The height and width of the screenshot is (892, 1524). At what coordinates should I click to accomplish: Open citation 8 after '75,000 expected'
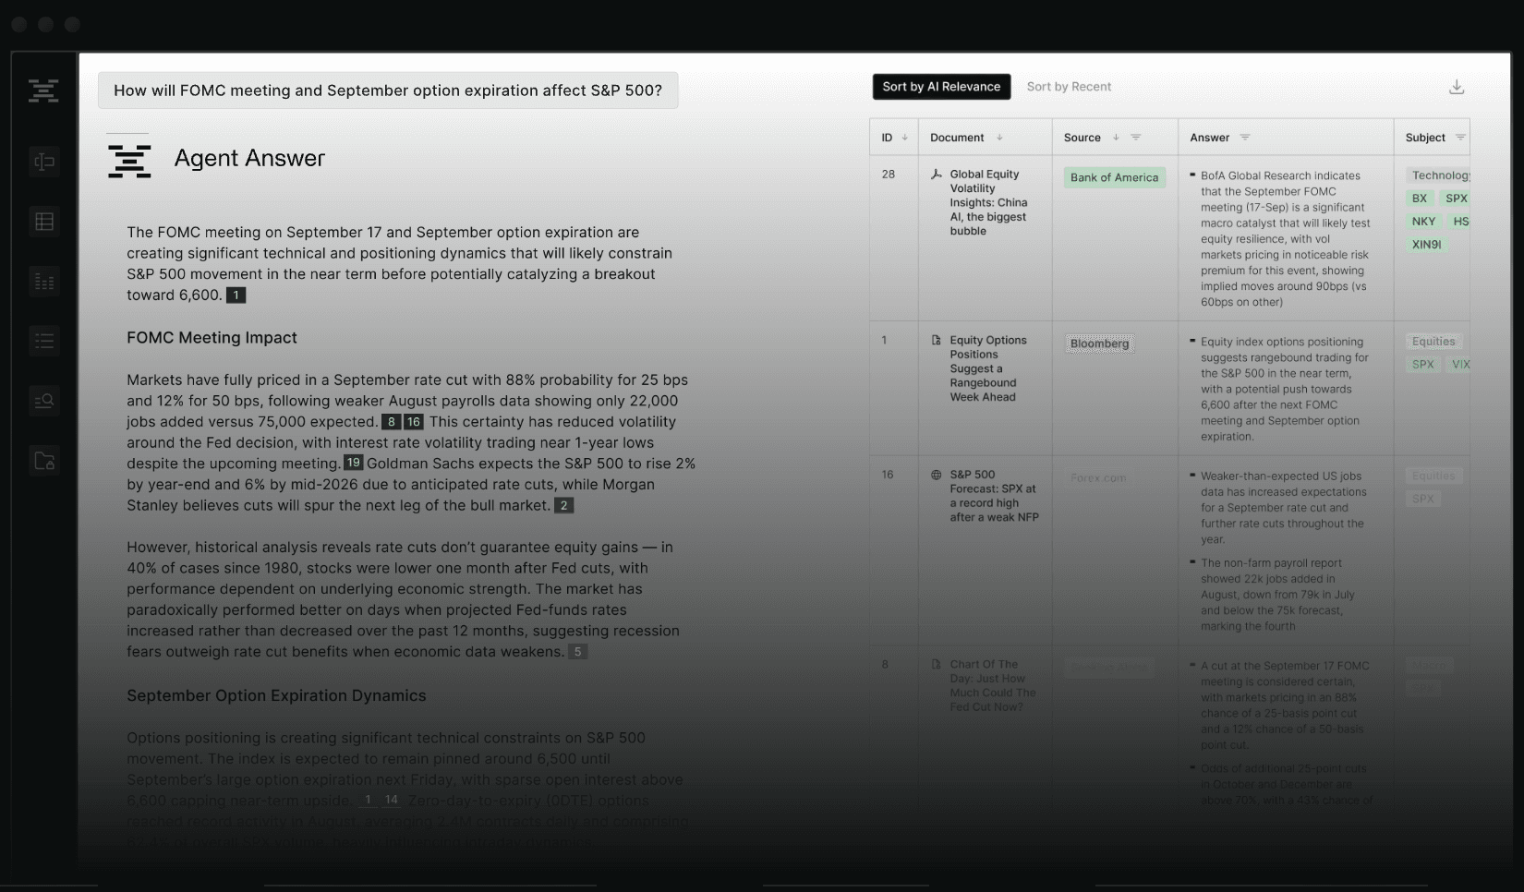click(x=392, y=422)
